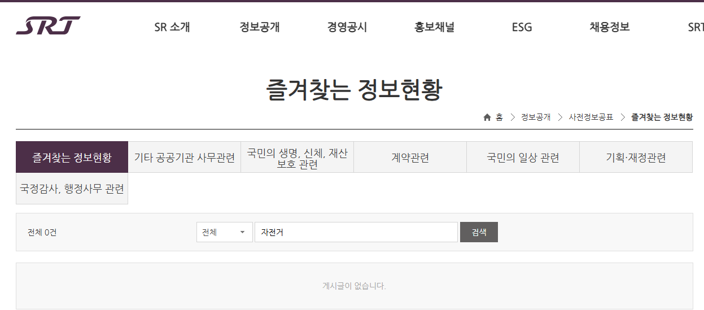This screenshot has width=704, height=310.
Task: Open the 경영공시 menu
Action: pyautogui.click(x=347, y=27)
